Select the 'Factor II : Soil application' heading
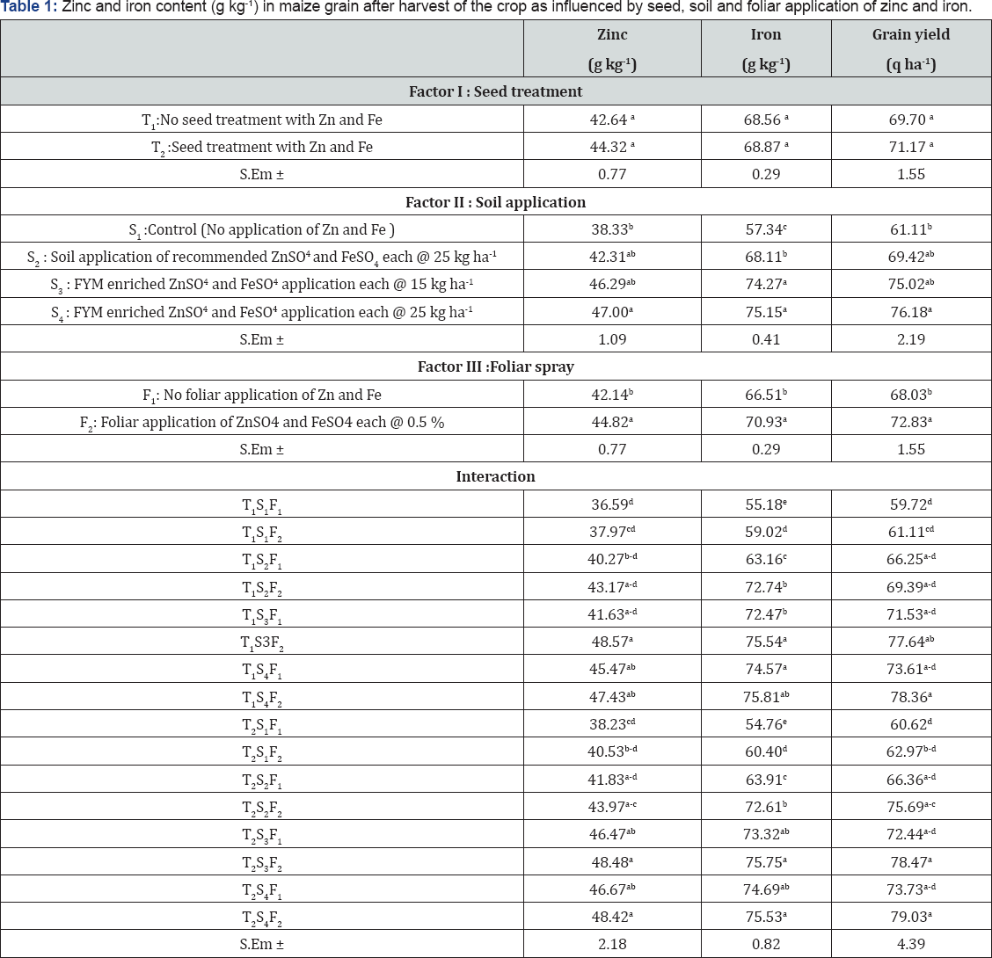 tap(495, 202)
